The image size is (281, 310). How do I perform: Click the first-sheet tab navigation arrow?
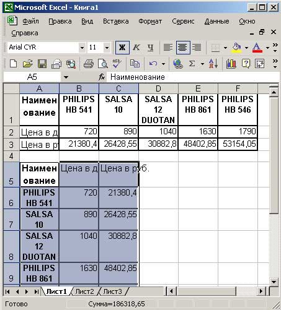7,291
